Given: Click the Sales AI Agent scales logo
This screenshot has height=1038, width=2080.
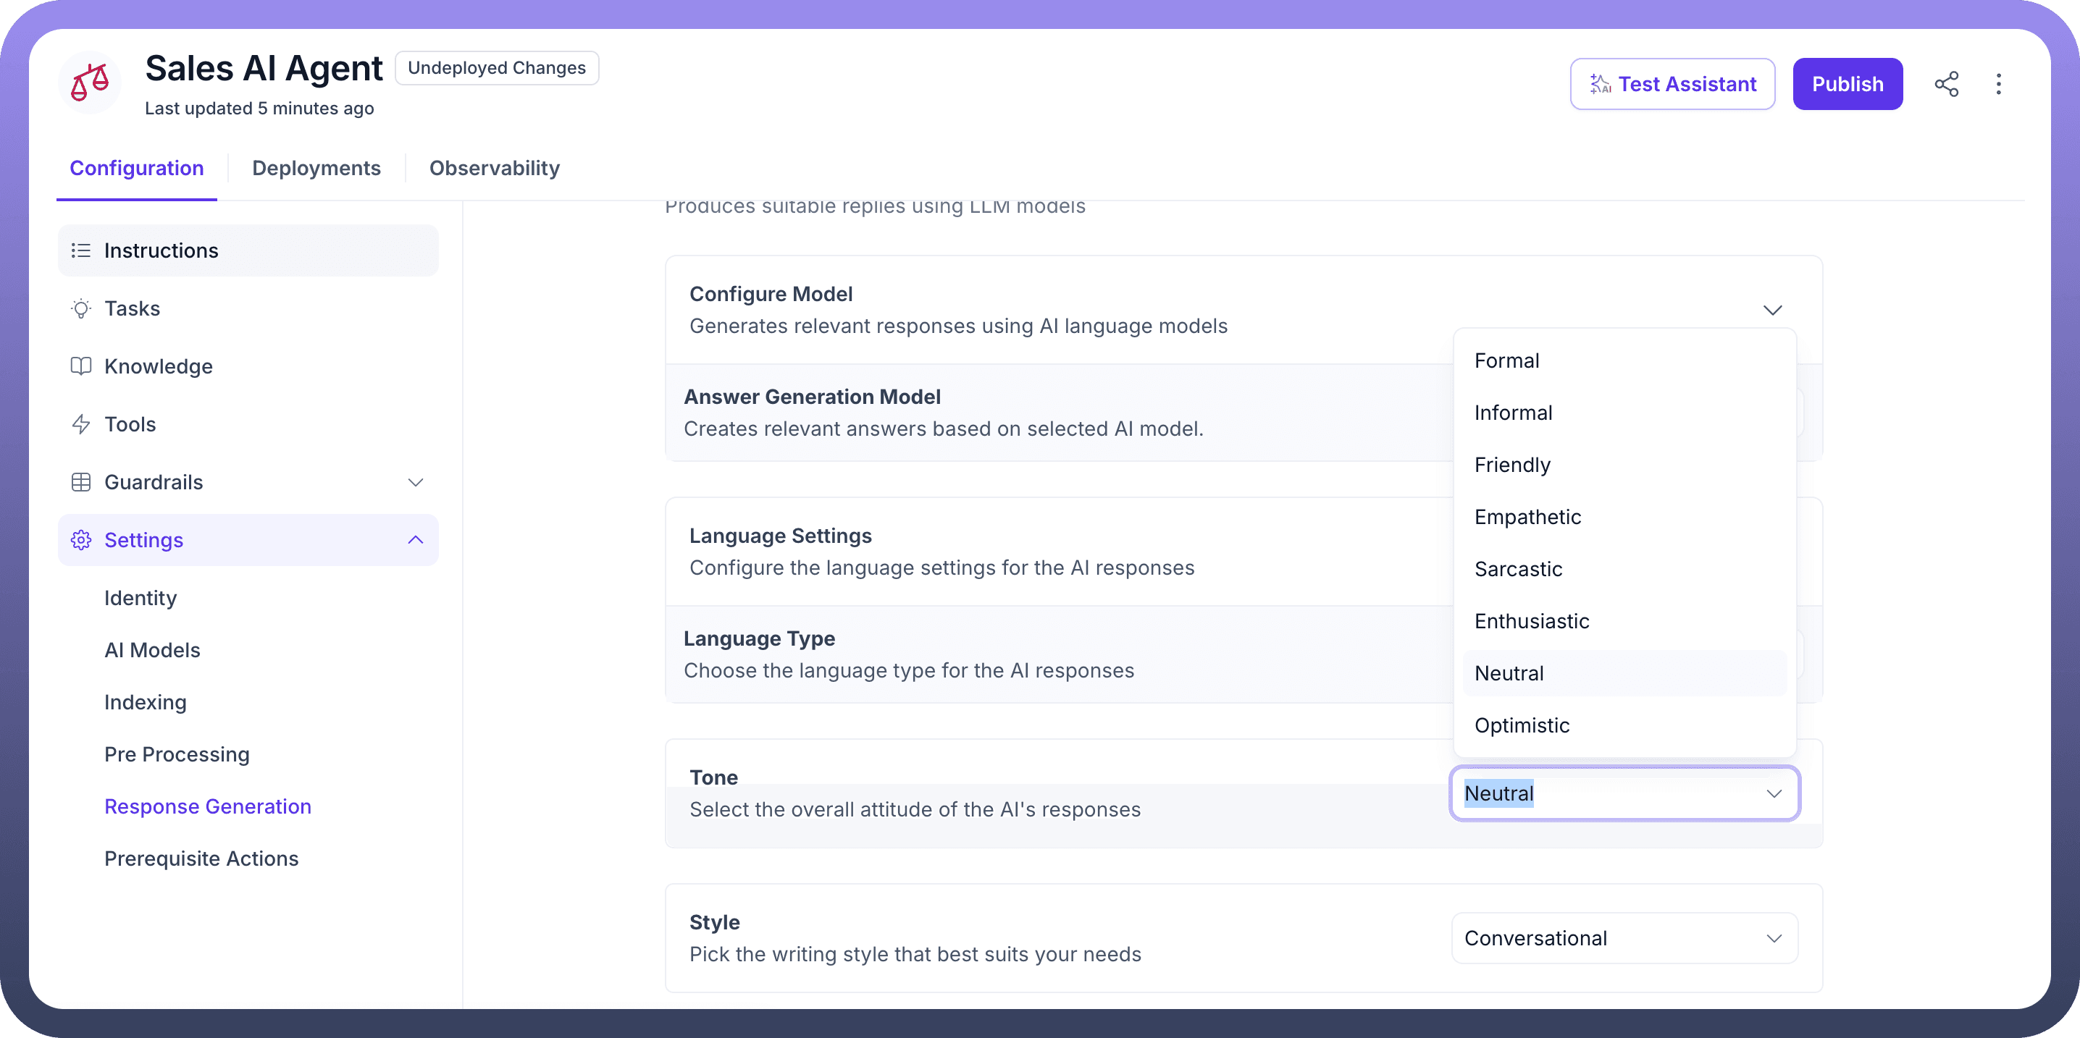Looking at the screenshot, I should click(x=91, y=83).
